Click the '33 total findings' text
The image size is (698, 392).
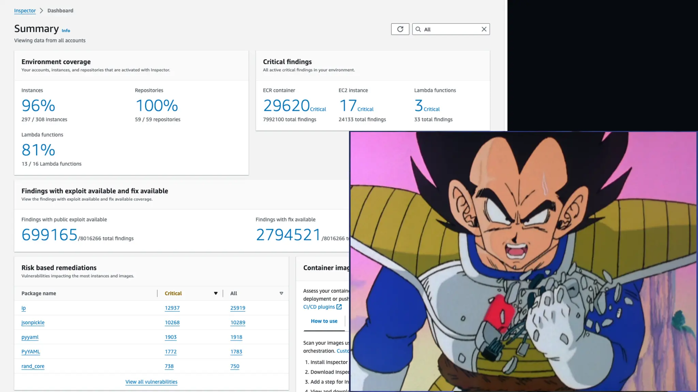[x=434, y=119]
